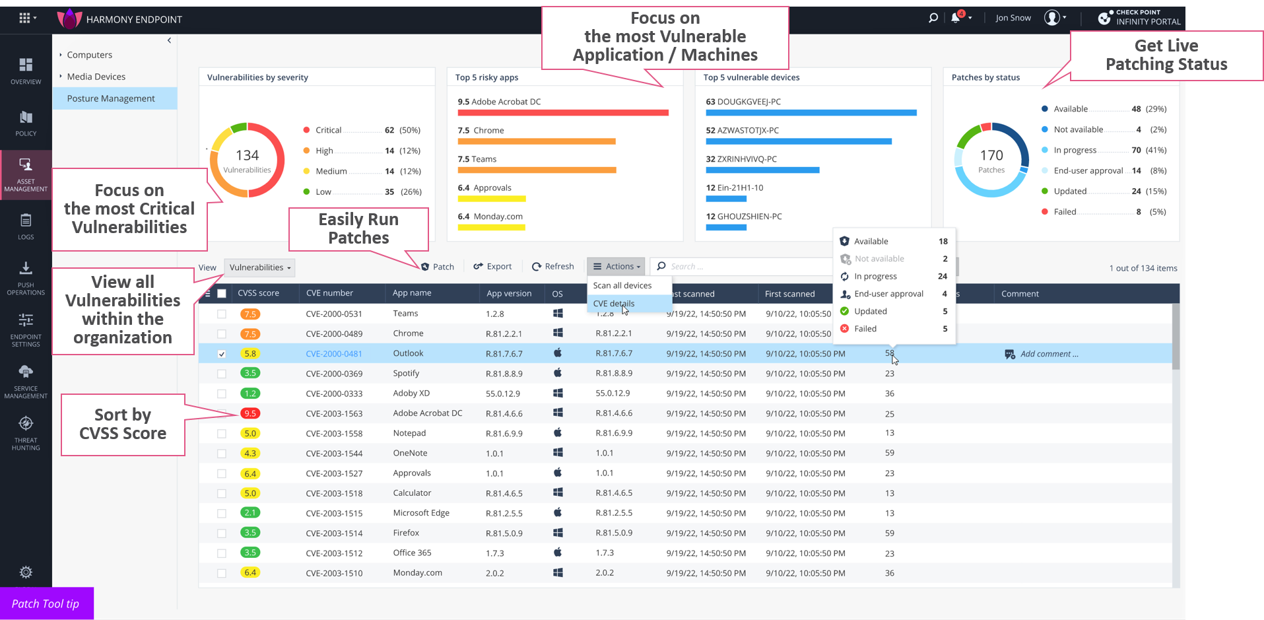Image resolution: width=1264 pixels, height=620 pixels.
Task: Click the 9.5 CVSS score badge
Action: pyautogui.click(x=250, y=413)
